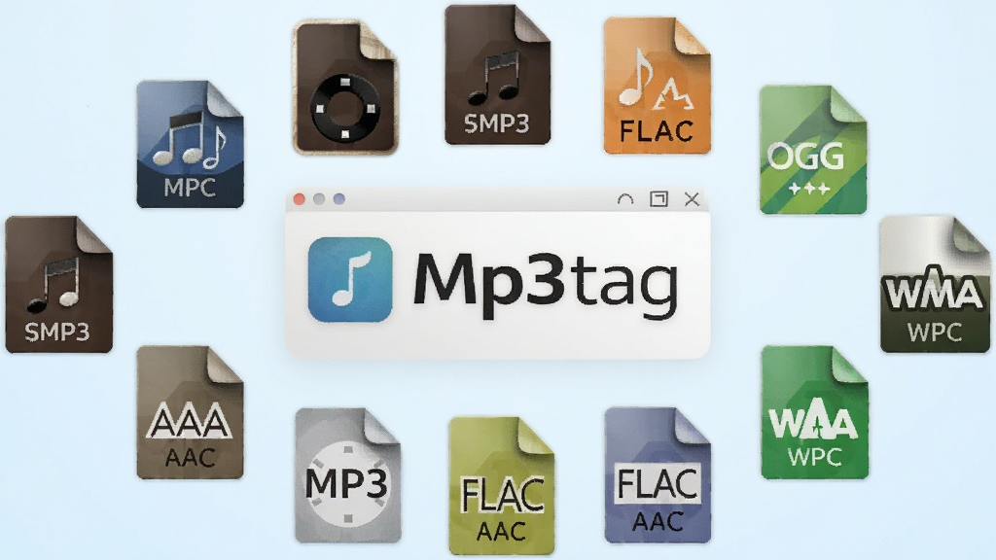The image size is (996, 560).
Task: Minimize the Mp3tag window with arc button
Action: pyautogui.click(x=625, y=199)
